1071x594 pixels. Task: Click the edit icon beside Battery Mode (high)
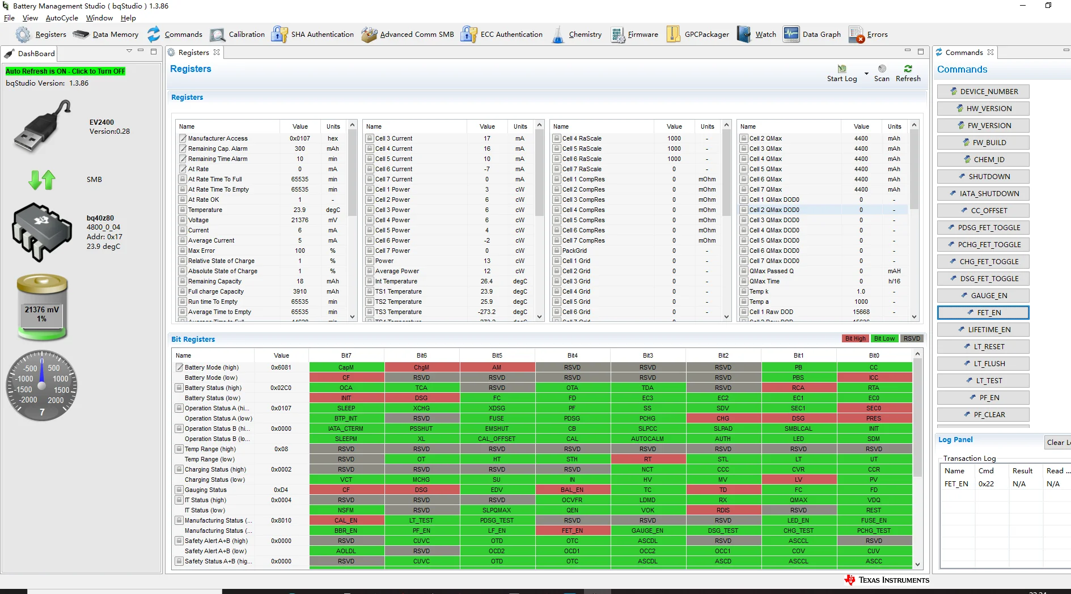click(179, 367)
